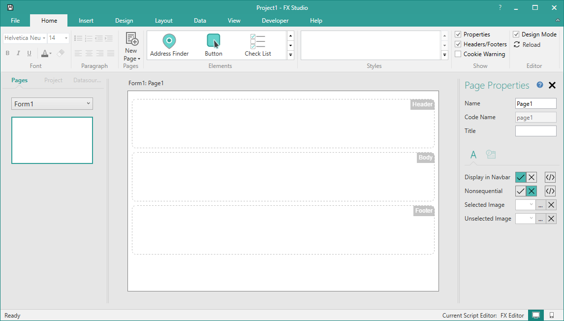The height and width of the screenshot is (321, 564).
Task: Clear the Selected Image value
Action: click(551, 205)
